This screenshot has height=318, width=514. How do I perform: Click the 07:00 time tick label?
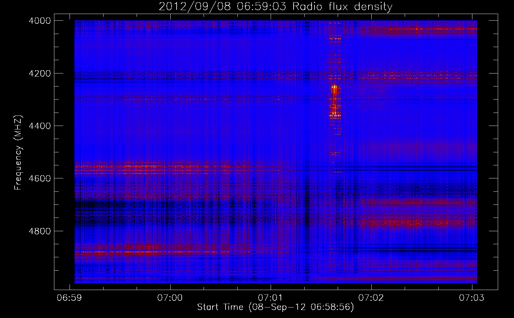coord(170,298)
